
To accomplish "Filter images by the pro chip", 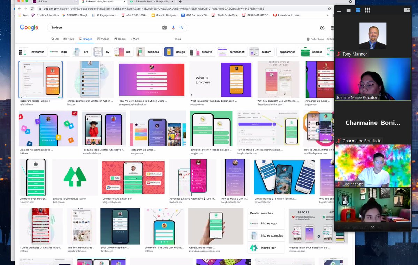I will [x=82, y=52].
